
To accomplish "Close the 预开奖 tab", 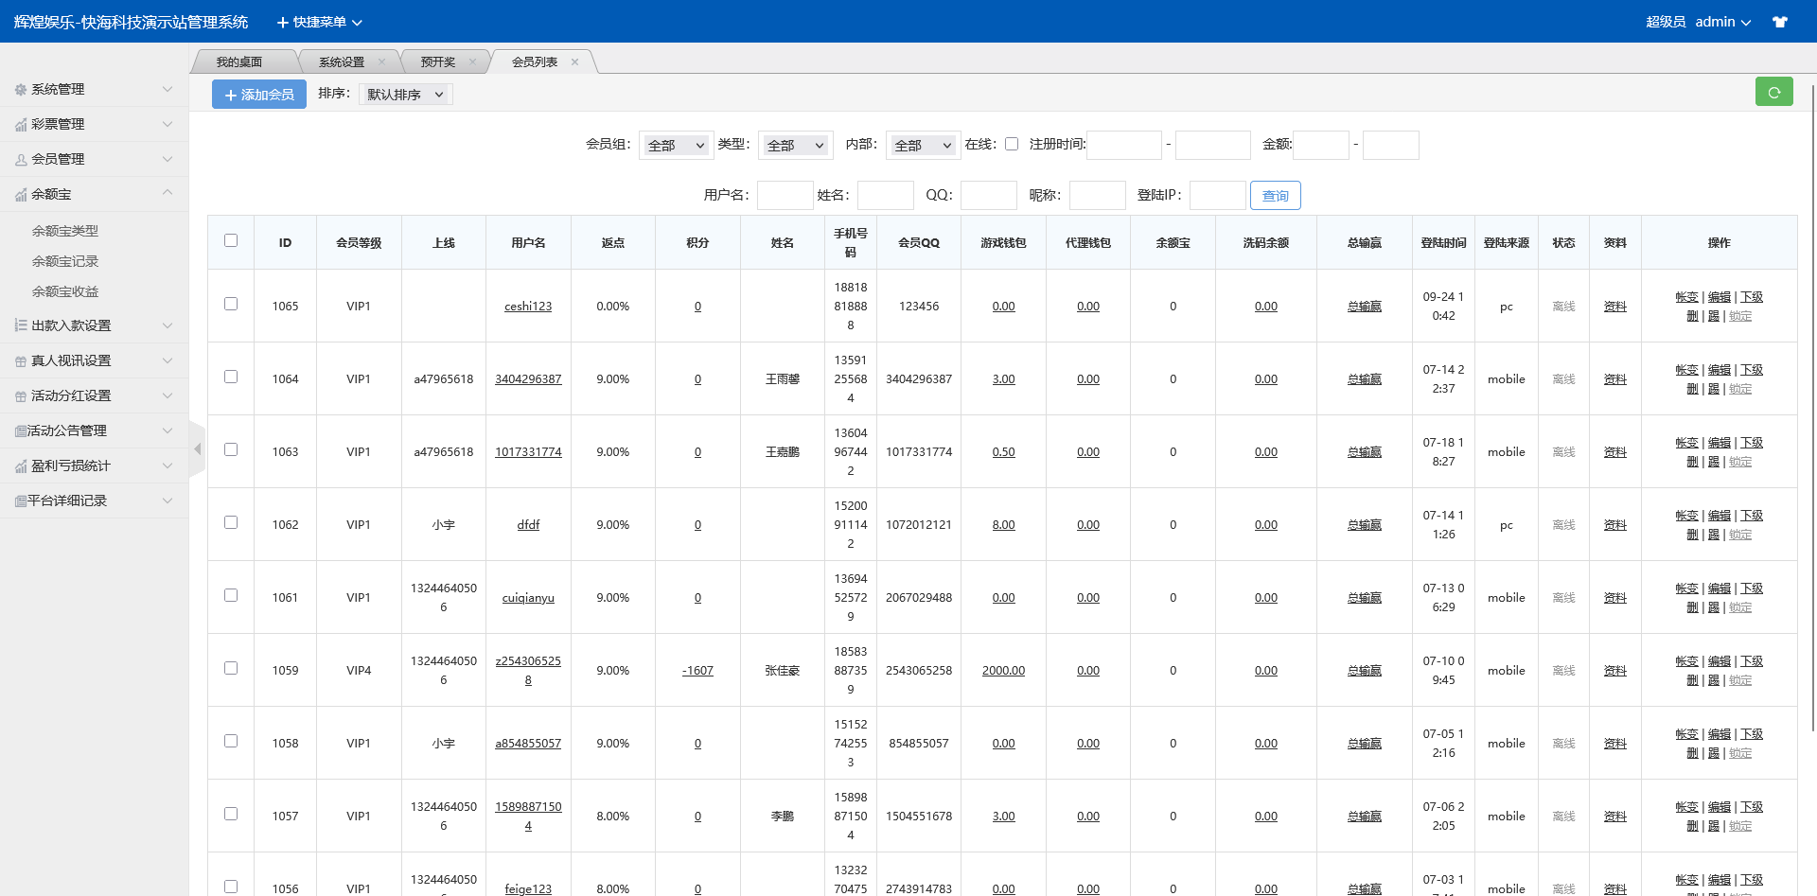I will tap(472, 62).
